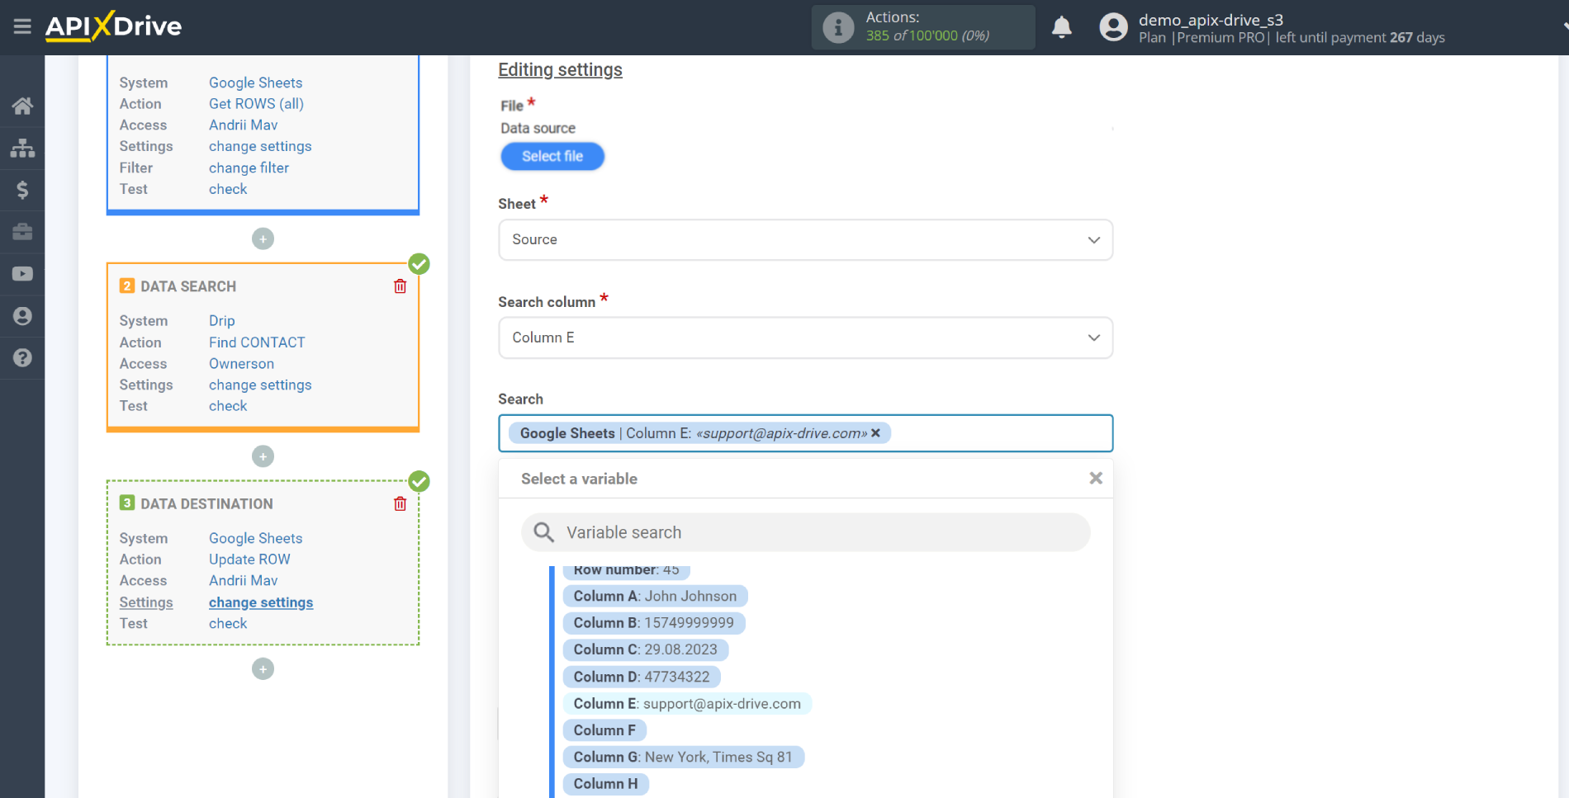Open the billing dollar sidebar icon
Screen dimensions: 1569x798
22,190
